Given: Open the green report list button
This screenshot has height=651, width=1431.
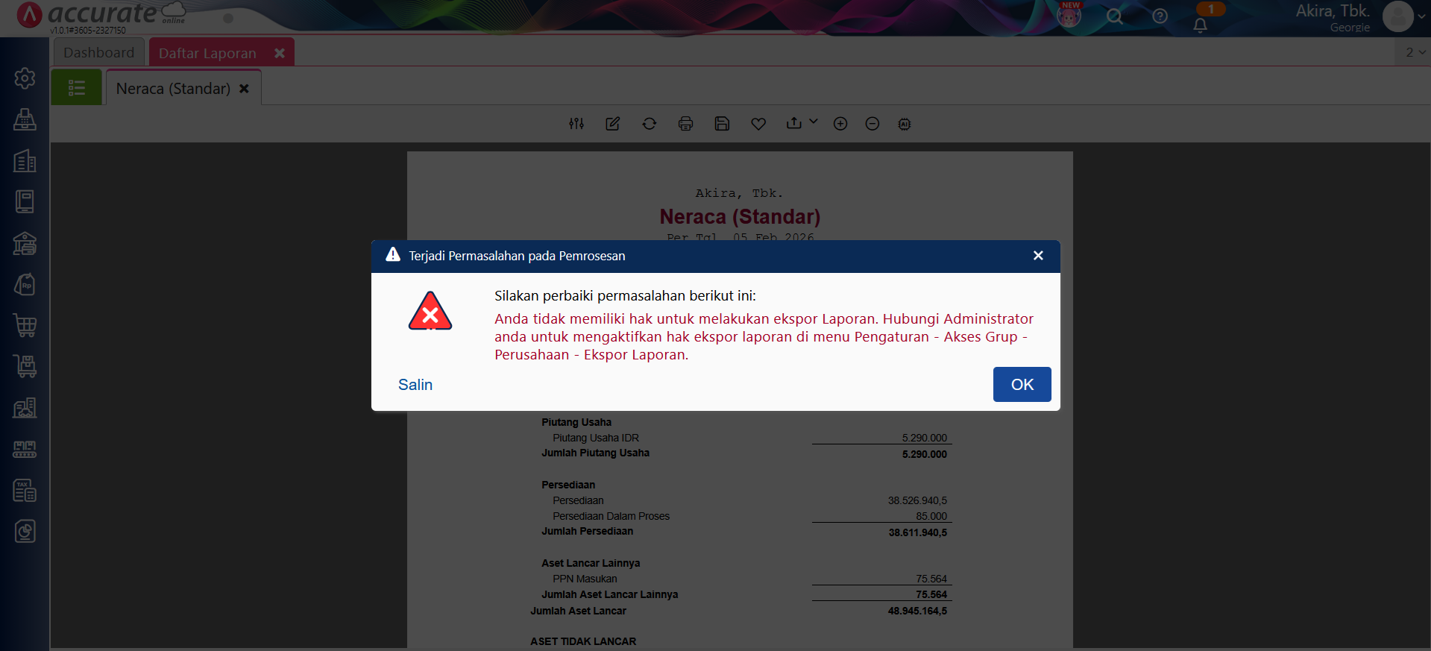Looking at the screenshot, I should (x=76, y=88).
